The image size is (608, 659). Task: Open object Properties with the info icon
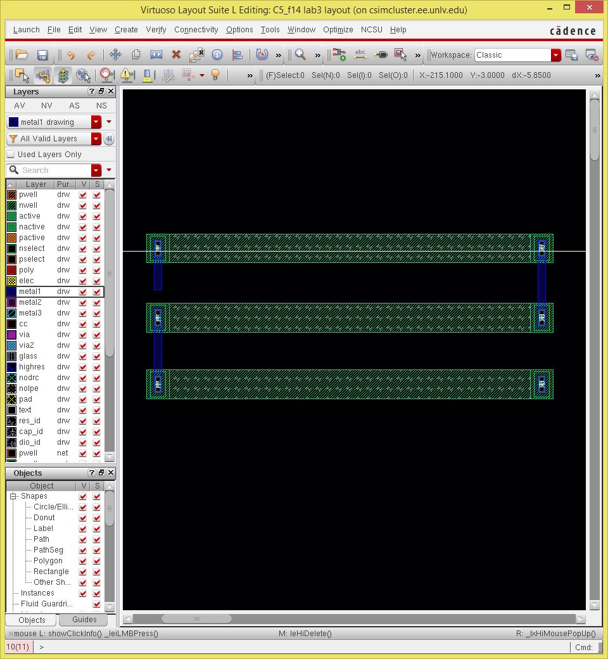[217, 54]
